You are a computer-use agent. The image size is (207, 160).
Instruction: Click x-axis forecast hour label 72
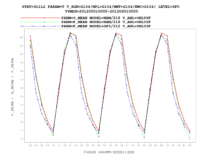167,145
